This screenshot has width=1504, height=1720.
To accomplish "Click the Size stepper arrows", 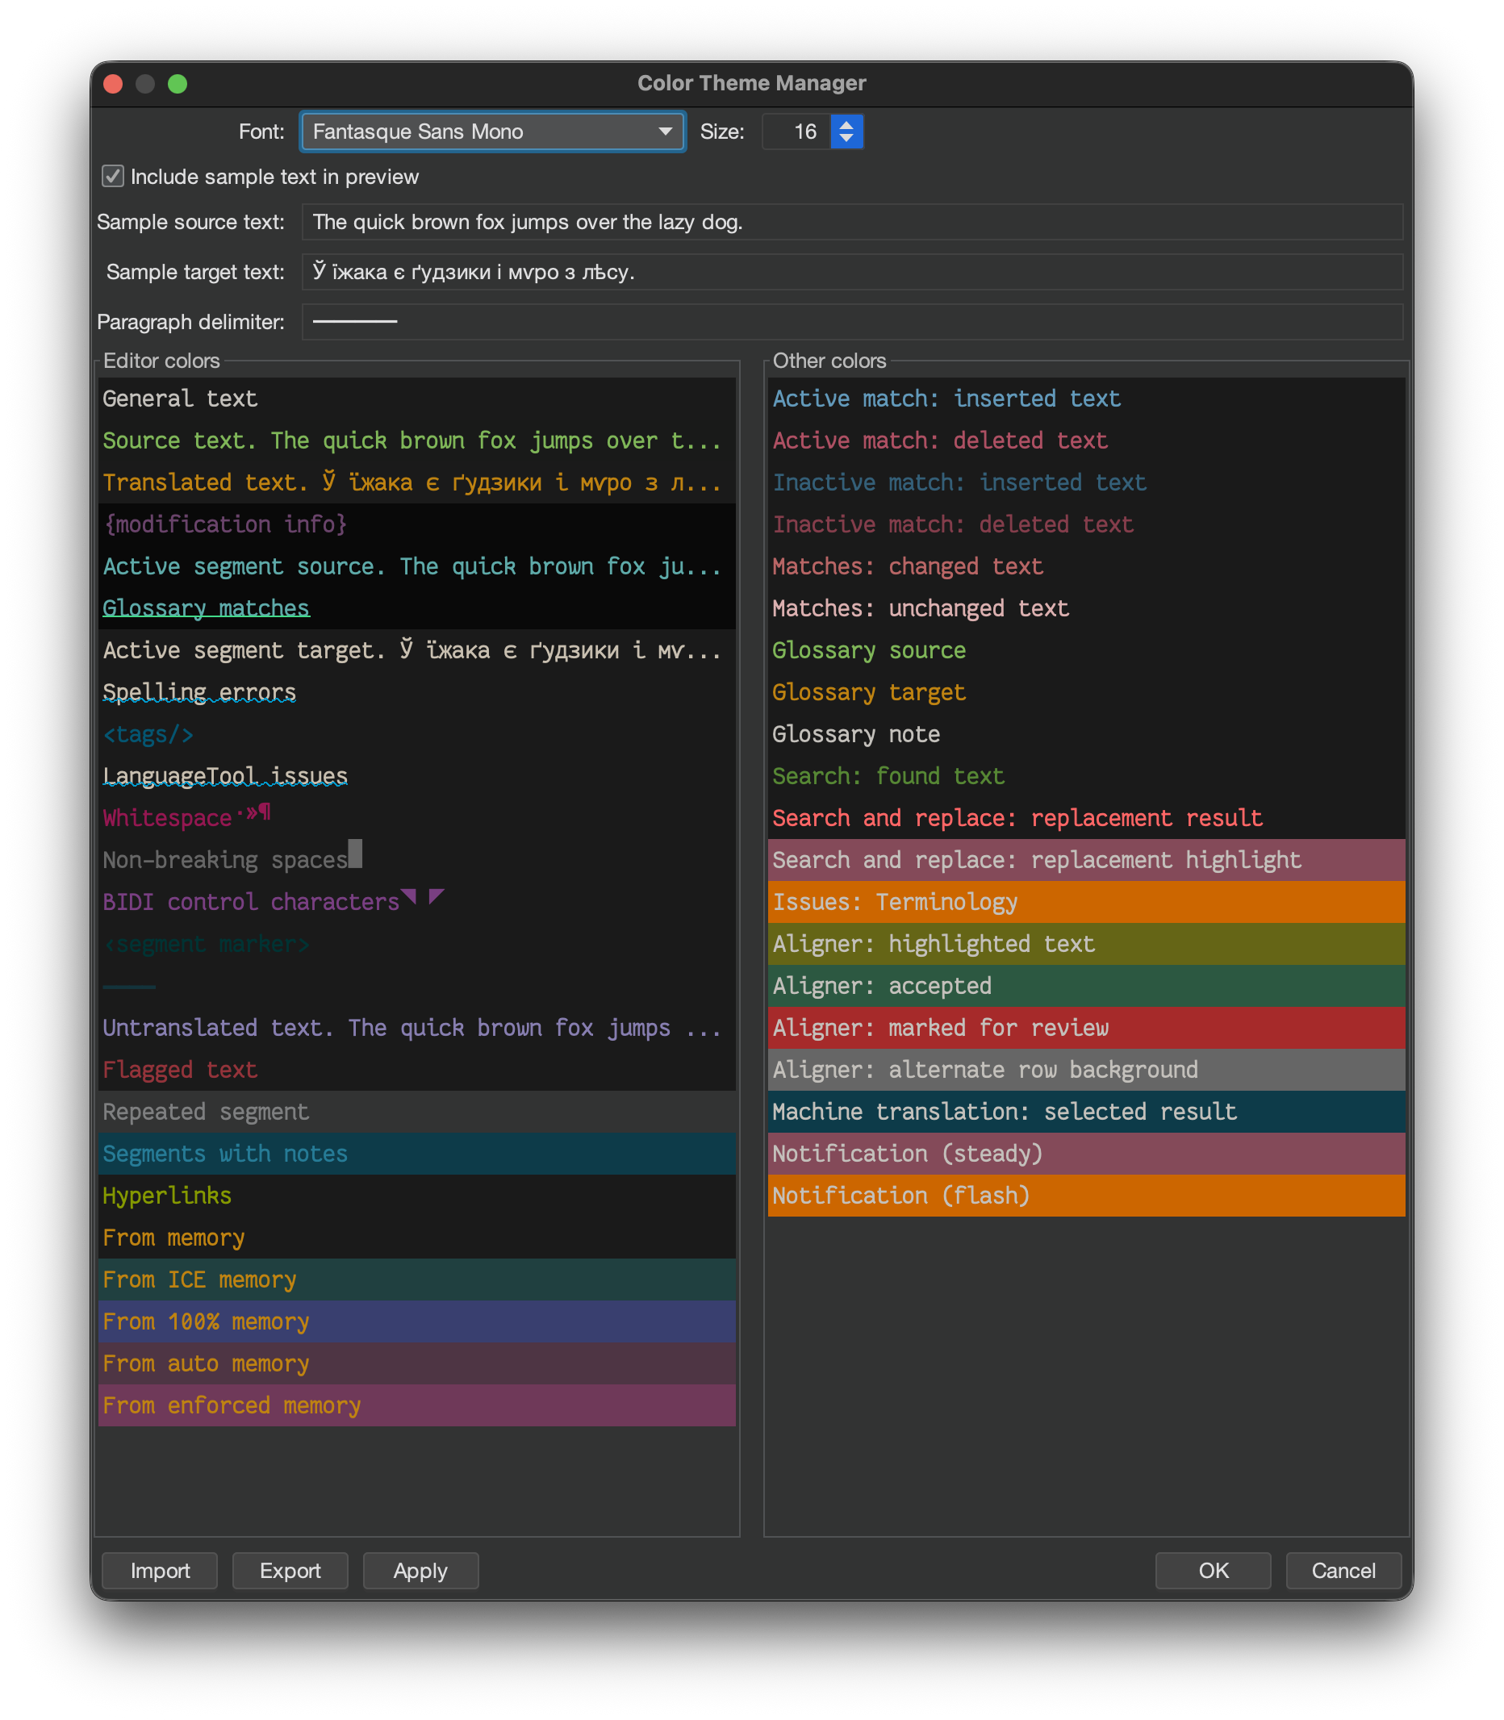I will click(x=846, y=132).
